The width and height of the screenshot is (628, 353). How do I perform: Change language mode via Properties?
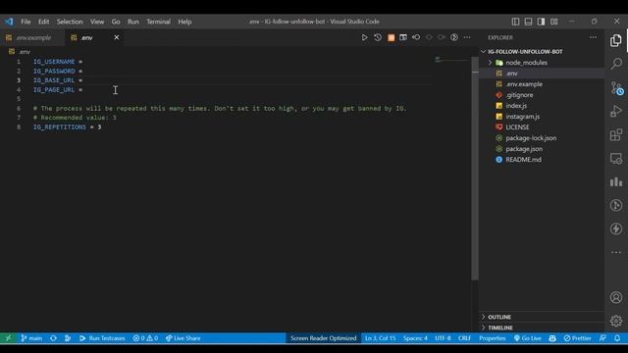click(x=493, y=338)
